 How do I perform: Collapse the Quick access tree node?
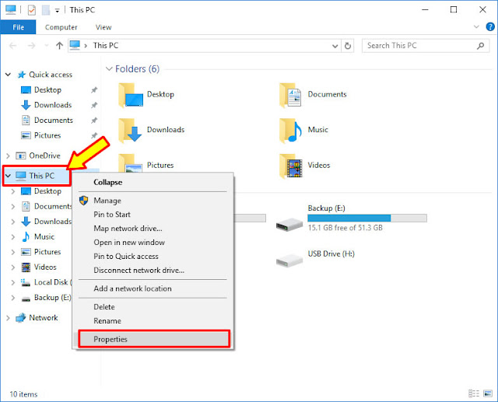pos(9,75)
